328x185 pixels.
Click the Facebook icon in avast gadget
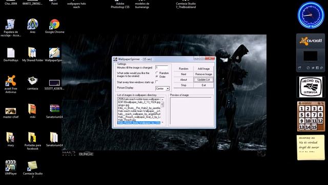coord(317,68)
